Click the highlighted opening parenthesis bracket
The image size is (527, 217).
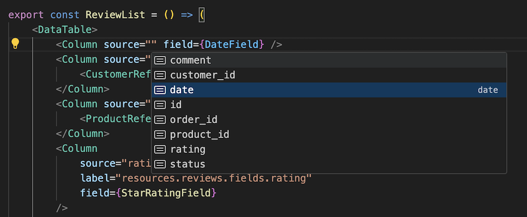coord(201,15)
